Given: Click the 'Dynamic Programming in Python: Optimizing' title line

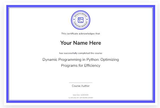Looking at the screenshot, I should click(81, 60).
